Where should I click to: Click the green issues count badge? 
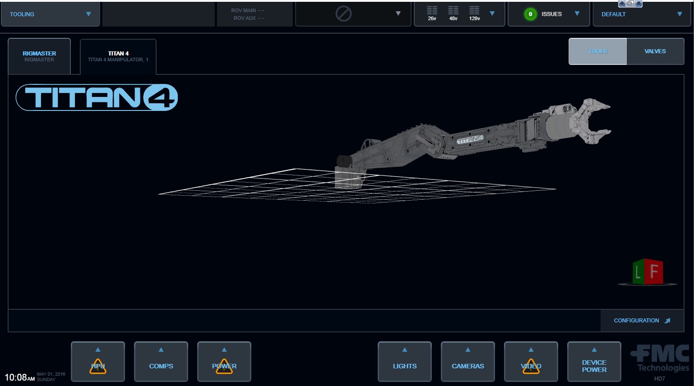[530, 14]
